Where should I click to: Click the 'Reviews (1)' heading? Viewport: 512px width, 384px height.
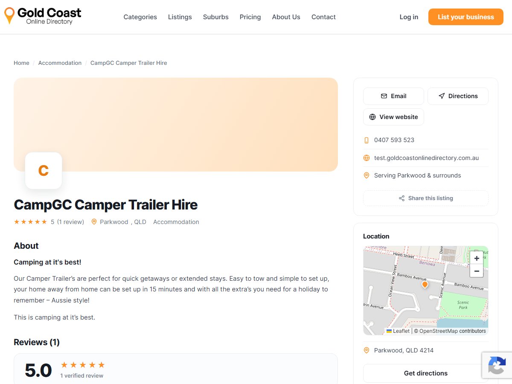pyautogui.click(x=37, y=342)
